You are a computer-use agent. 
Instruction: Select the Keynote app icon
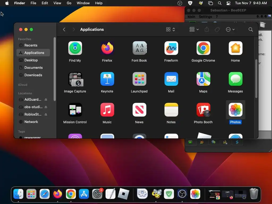click(x=107, y=79)
